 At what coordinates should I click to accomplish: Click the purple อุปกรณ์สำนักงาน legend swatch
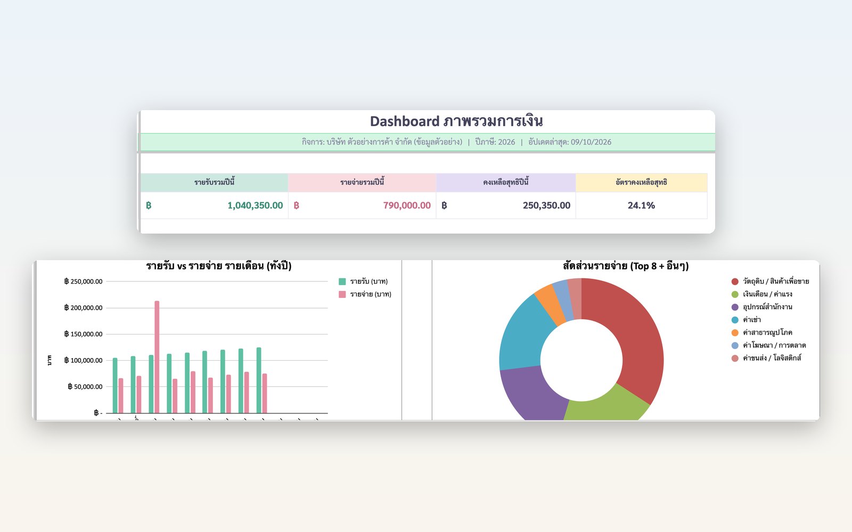point(735,307)
